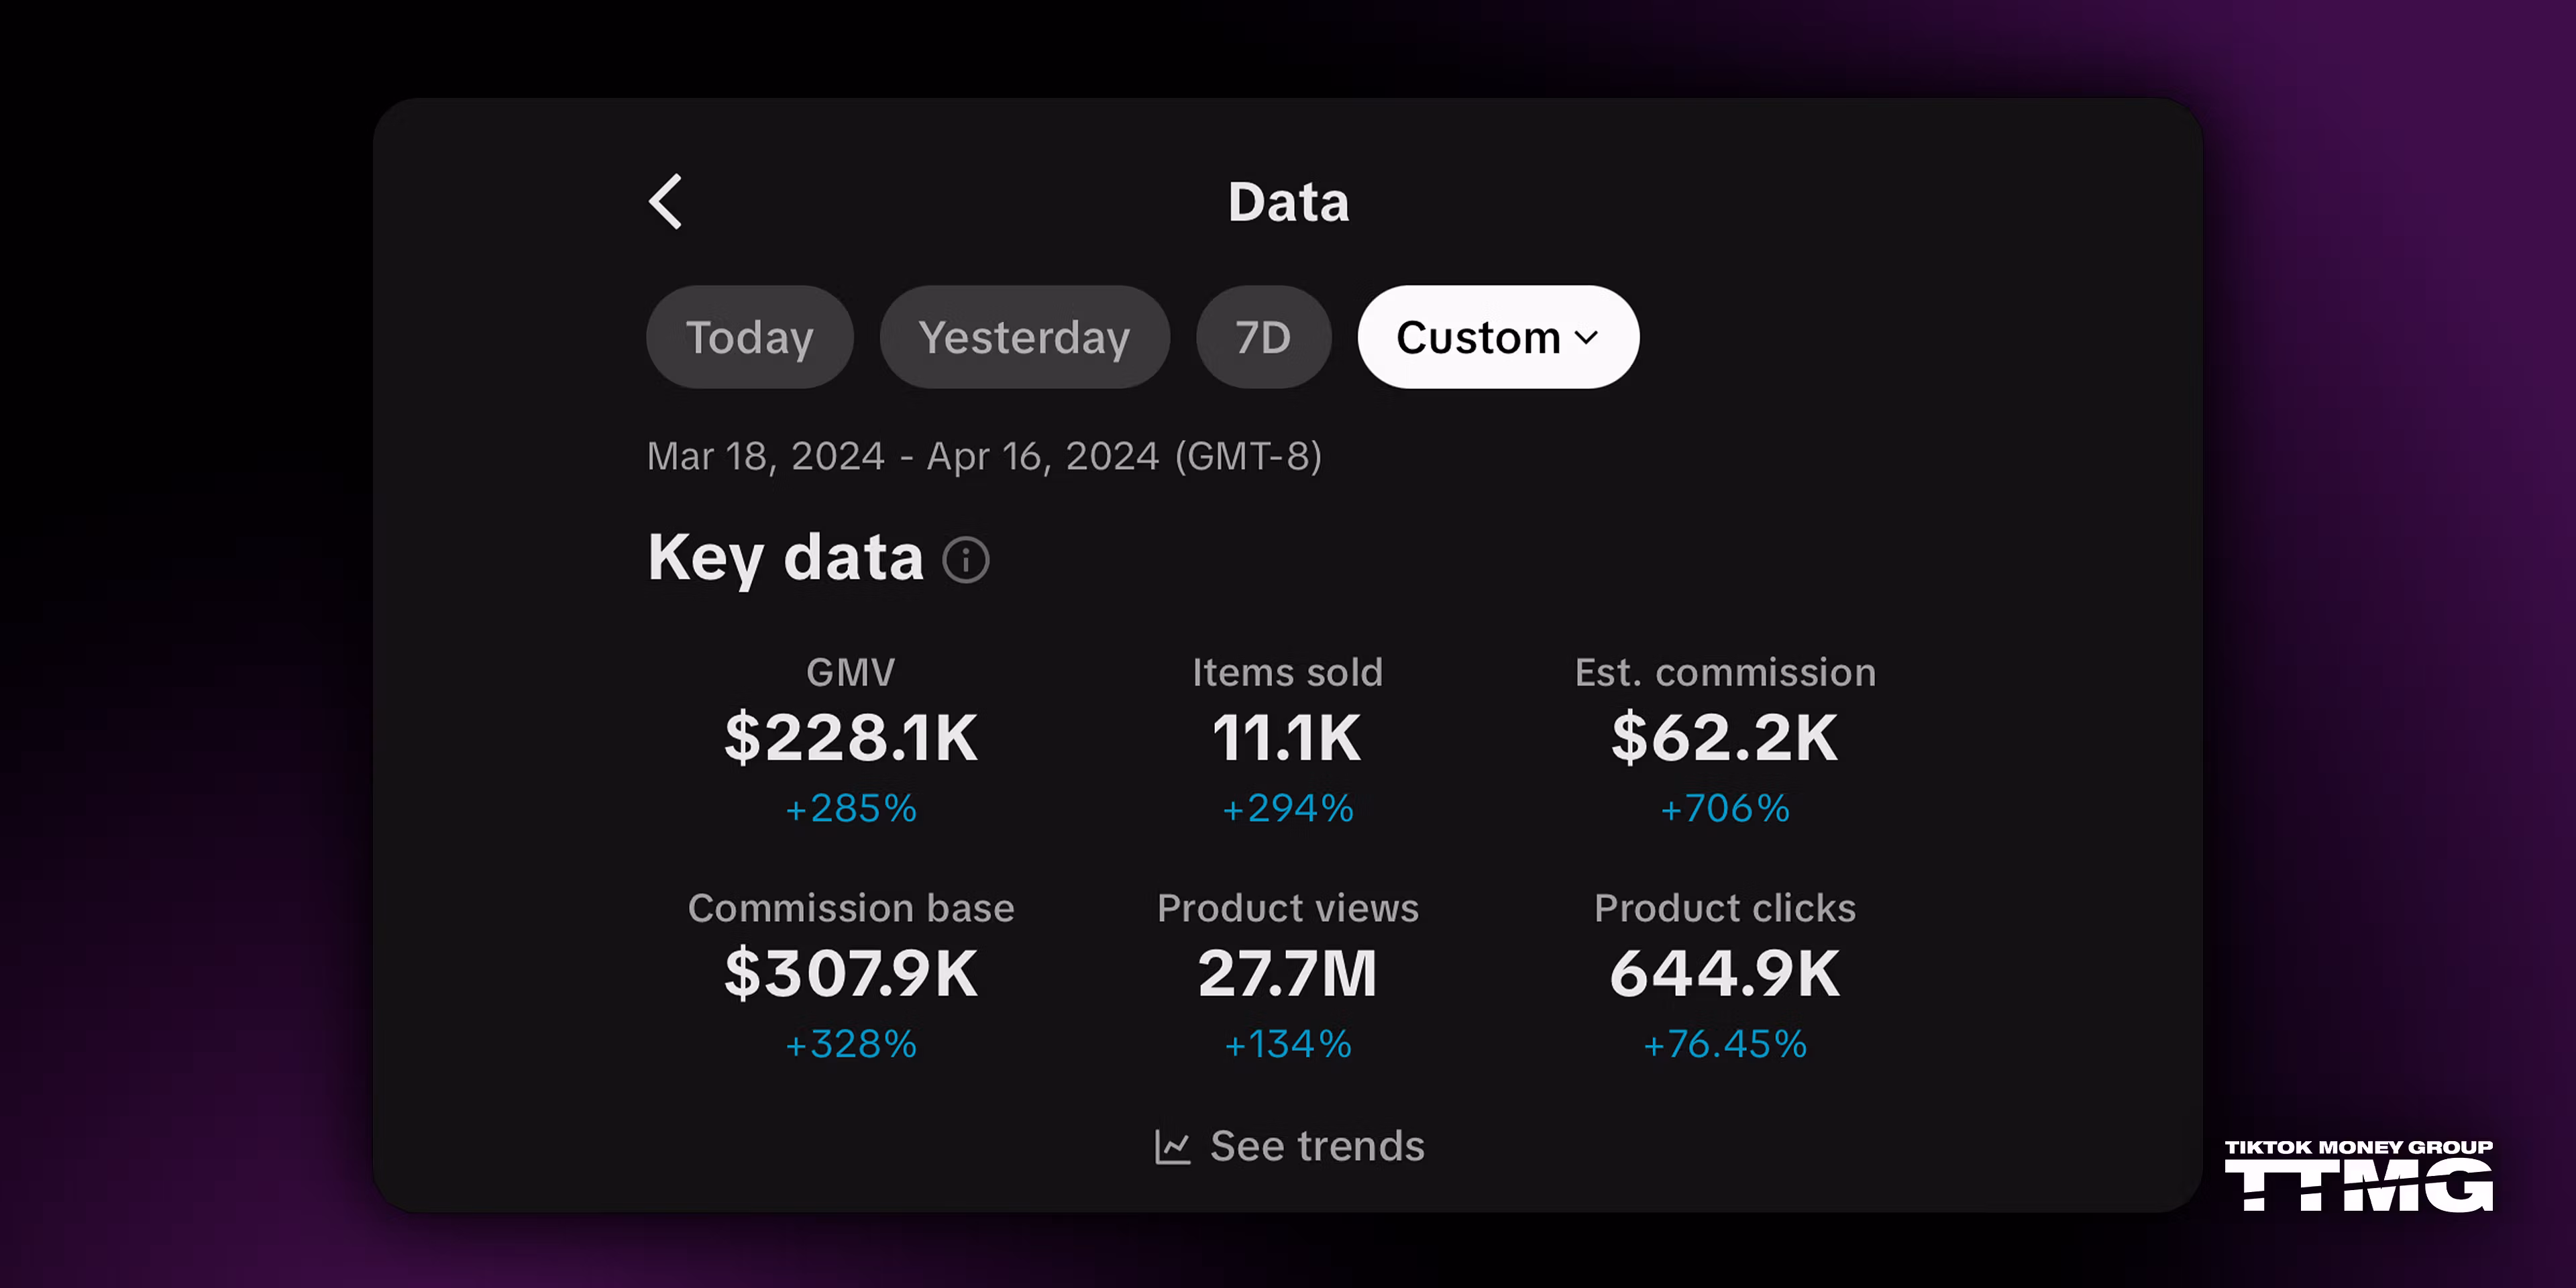Click the Data page title
The width and height of the screenshot is (2576, 1288).
(x=1288, y=202)
